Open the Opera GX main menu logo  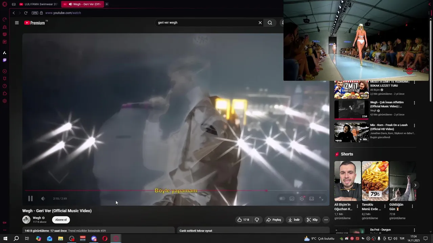[x=5, y=4]
